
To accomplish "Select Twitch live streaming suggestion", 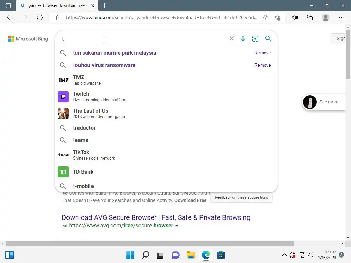I will [166, 97].
